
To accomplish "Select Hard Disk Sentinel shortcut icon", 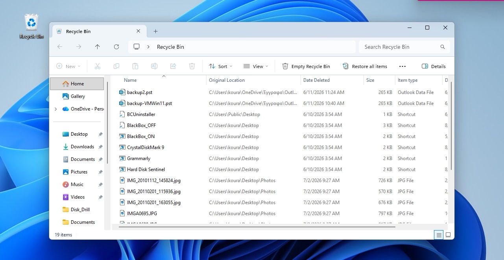I will click(x=122, y=170).
